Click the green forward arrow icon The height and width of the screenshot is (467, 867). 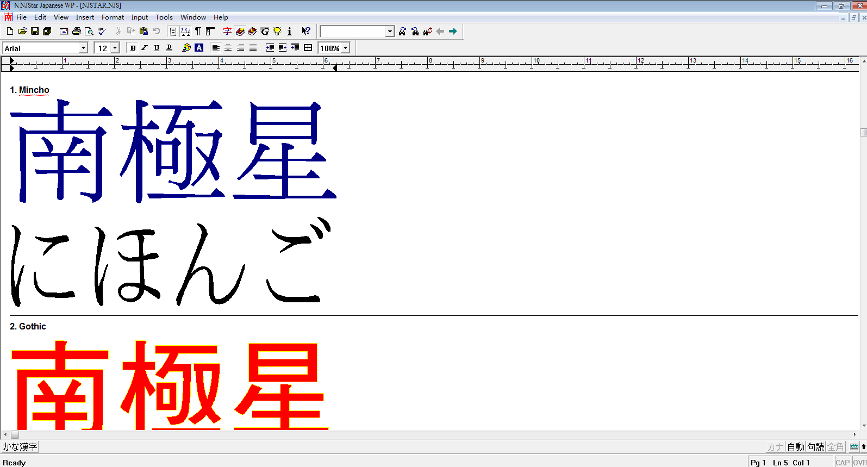[x=453, y=32]
